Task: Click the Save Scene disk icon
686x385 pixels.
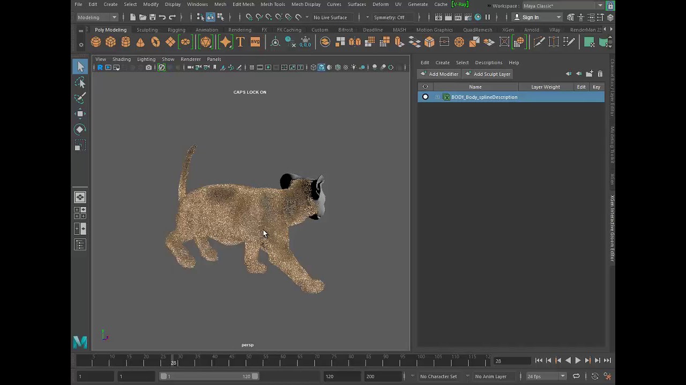Action: point(152,17)
